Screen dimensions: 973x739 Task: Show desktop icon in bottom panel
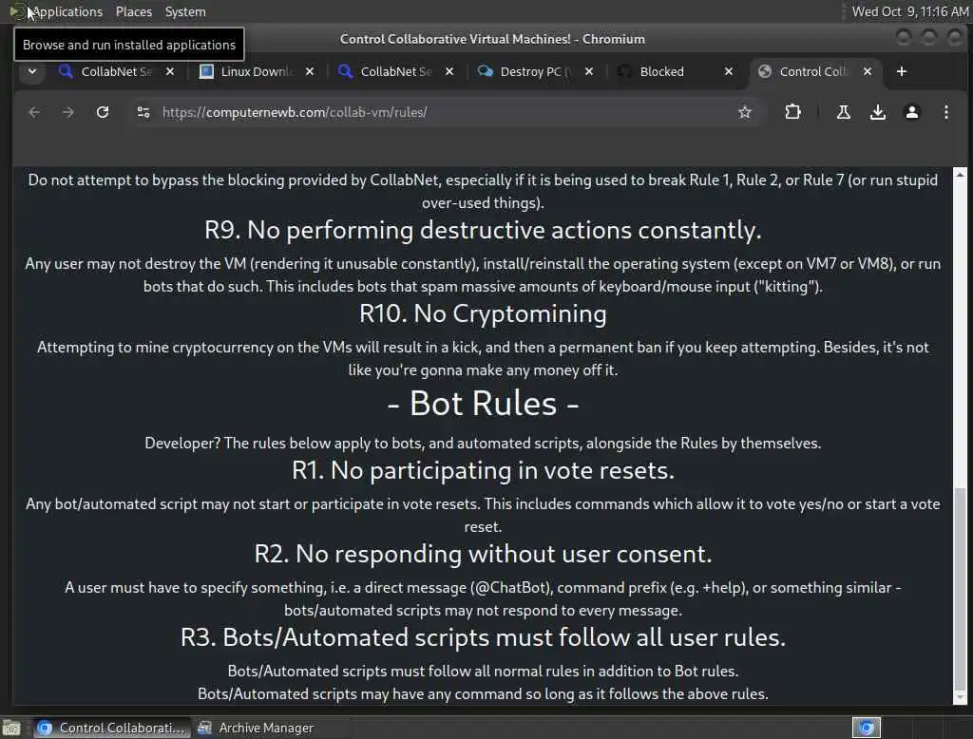[x=11, y=728]
